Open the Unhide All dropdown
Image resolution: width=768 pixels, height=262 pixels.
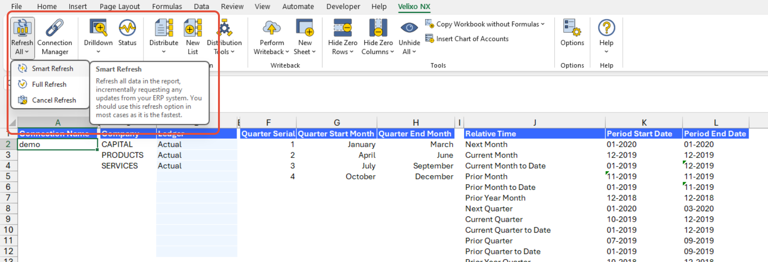[x=414, y=52]
